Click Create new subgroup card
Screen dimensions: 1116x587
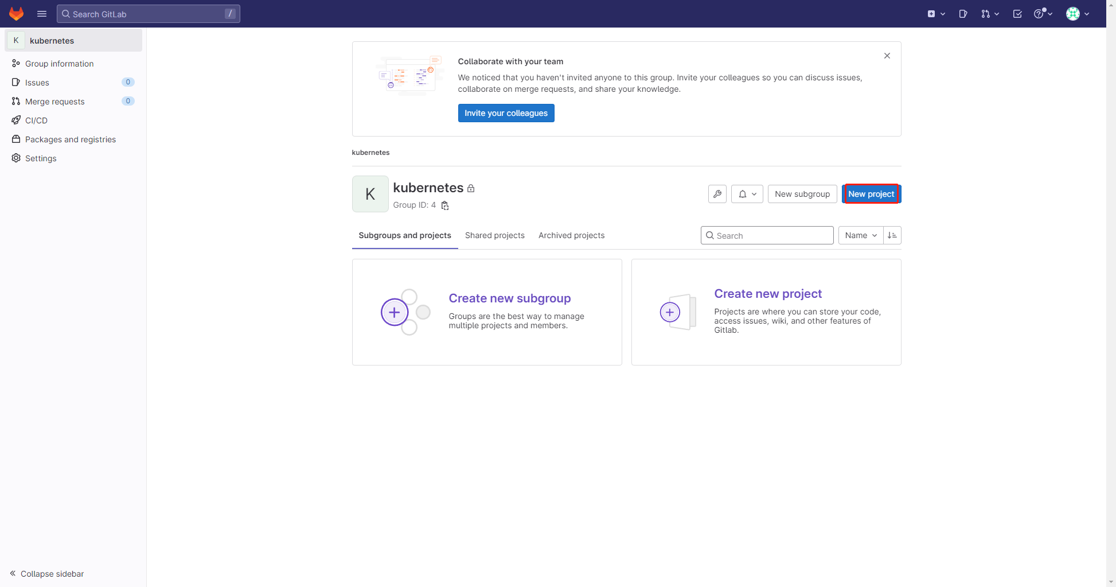coord(487,312)
